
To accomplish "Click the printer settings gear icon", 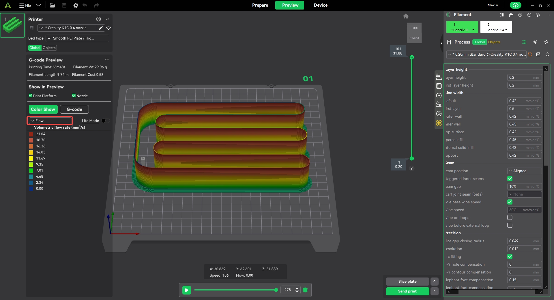I will point(98,19).
